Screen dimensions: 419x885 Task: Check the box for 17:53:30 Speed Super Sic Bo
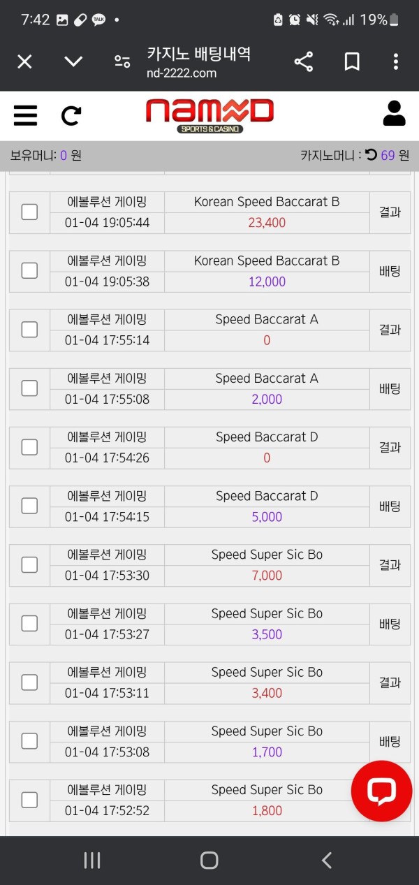pos(29,564)
